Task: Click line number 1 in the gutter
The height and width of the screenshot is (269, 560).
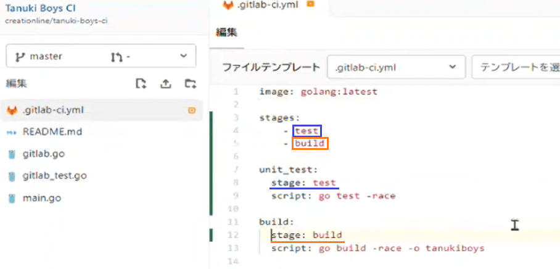Action: [x=236, y=92]
